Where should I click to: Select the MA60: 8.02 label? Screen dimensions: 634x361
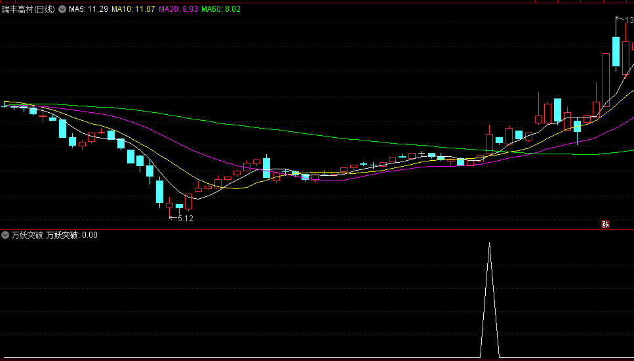point(221,9)
